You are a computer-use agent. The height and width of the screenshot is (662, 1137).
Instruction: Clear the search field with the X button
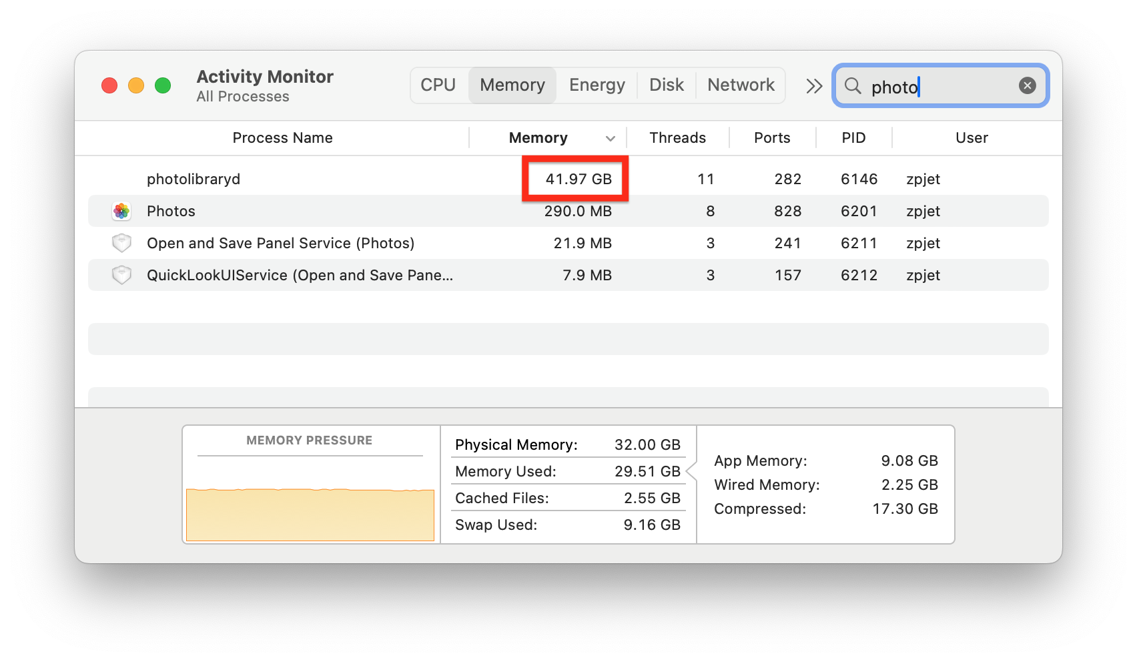point(1028,85)
